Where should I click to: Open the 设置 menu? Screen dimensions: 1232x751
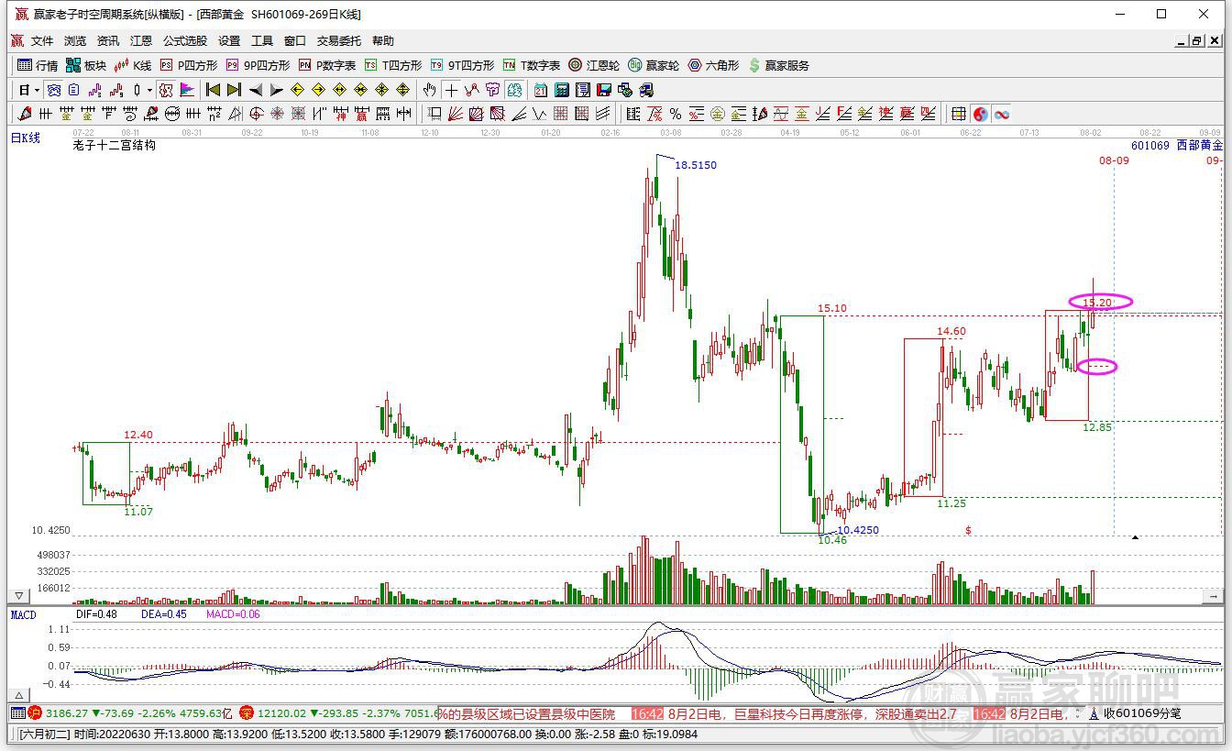pos(229,41)
